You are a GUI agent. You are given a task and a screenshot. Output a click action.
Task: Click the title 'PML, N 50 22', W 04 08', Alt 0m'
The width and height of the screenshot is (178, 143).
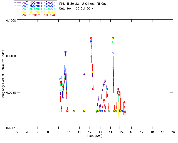pos(83,4)
